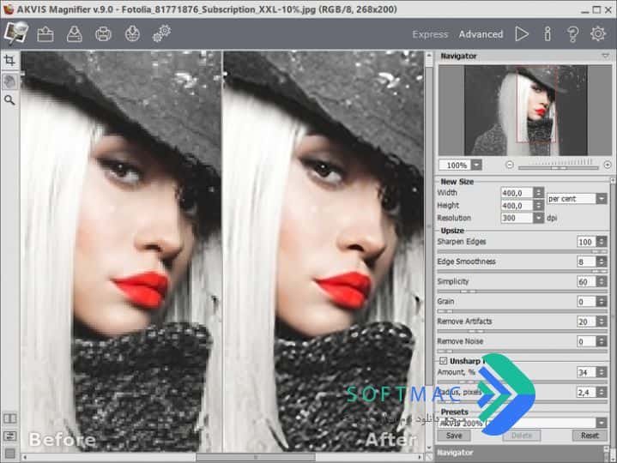Viewport: 617px width, 463px height.
Task: Adjust the Simplicity slider
Action: (x=522, y=292)
